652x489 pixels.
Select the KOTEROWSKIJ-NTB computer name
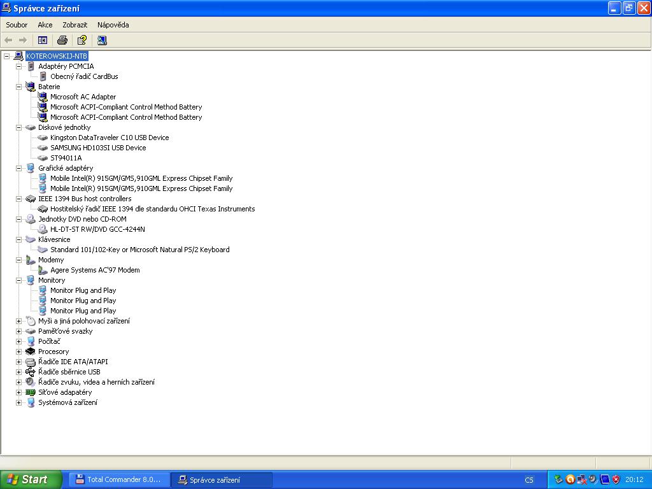coord(57,56)
